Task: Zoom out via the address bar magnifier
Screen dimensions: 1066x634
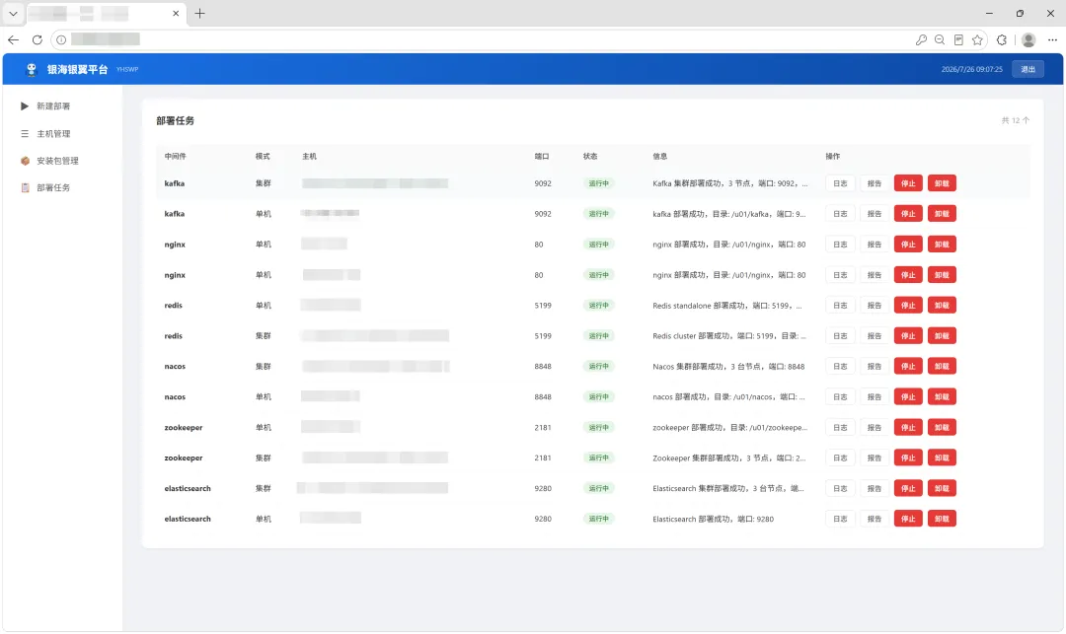Action: click(940, 40)
